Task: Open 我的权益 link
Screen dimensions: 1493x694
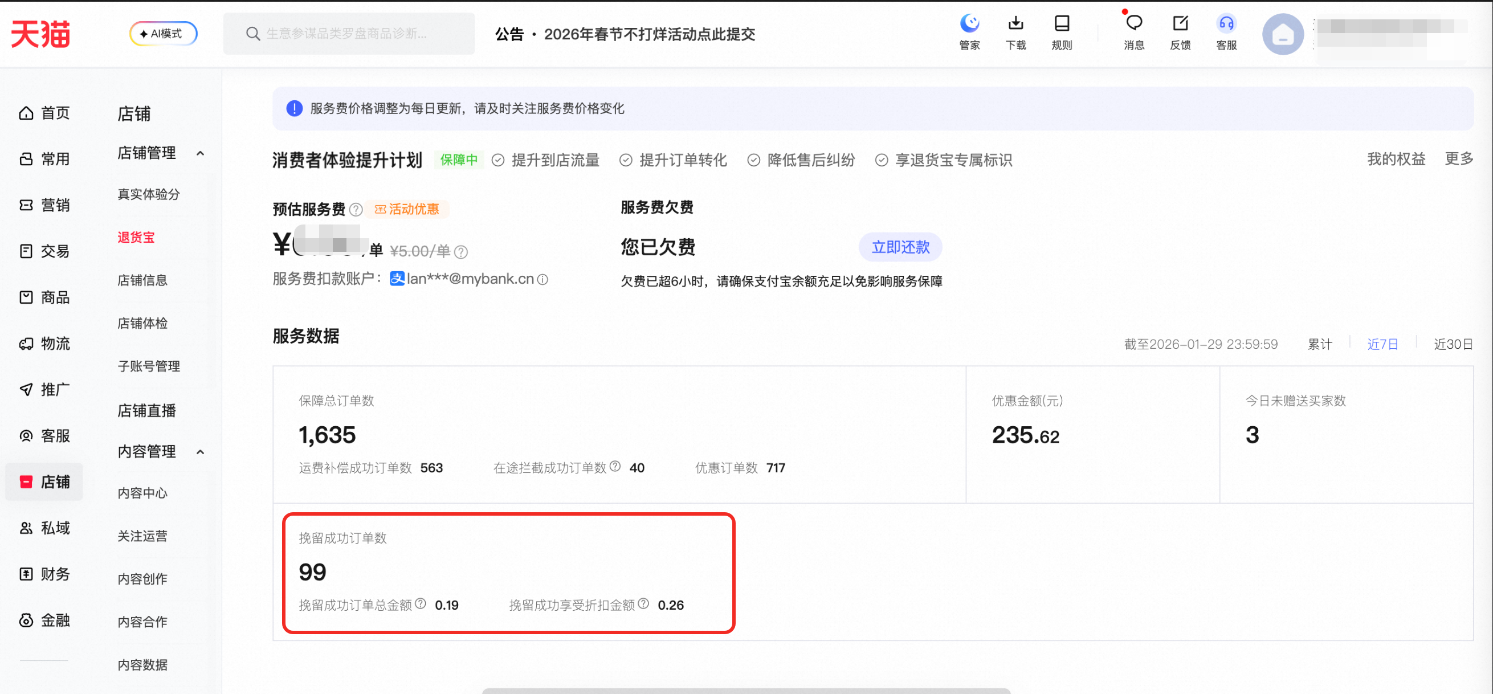Action: point(1396,160)
